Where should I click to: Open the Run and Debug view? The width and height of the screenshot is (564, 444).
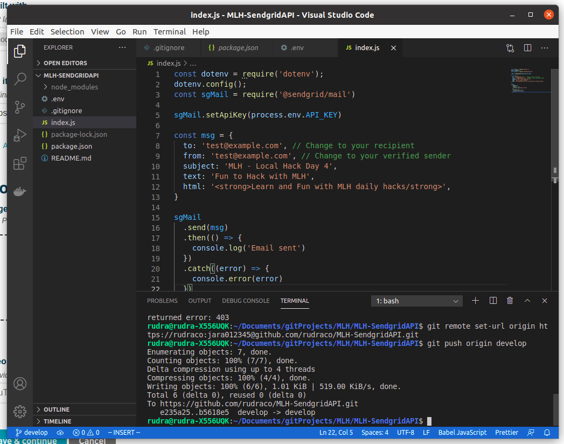(x=20, y=135)
